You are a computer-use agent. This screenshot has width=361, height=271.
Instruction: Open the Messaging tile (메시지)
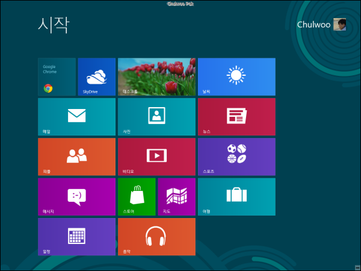76,197
